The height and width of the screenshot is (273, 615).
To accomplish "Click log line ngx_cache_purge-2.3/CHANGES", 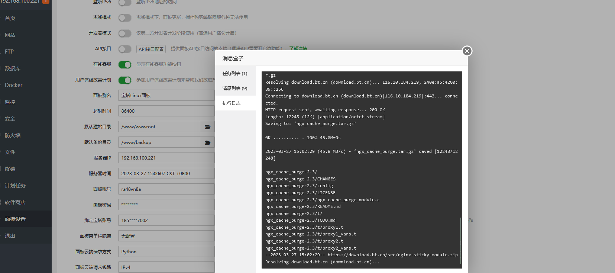I will (300, 179).
